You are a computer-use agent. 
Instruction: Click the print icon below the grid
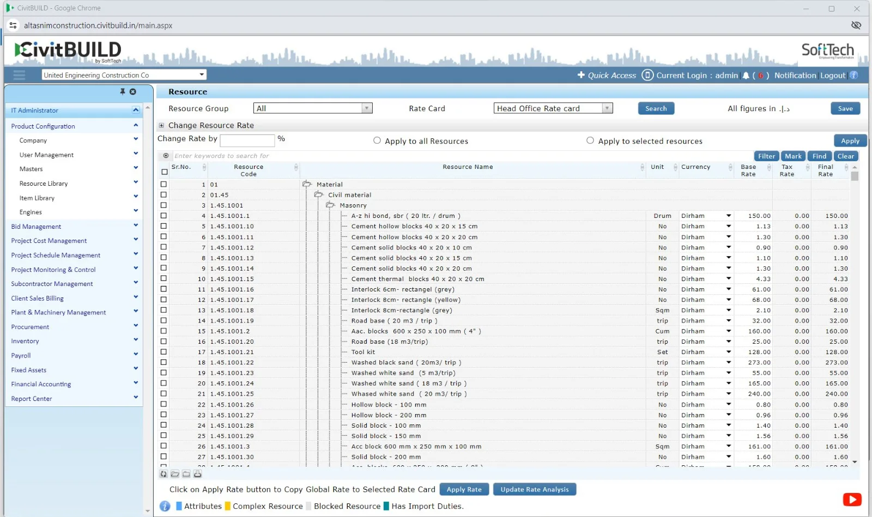pyautogui.click(x=198, y=474)
